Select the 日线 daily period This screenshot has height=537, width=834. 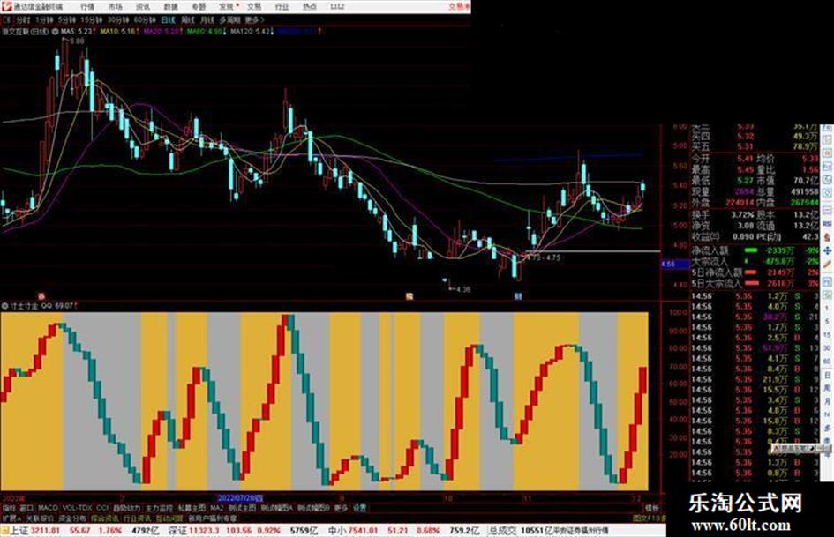[x=168, y=20]
